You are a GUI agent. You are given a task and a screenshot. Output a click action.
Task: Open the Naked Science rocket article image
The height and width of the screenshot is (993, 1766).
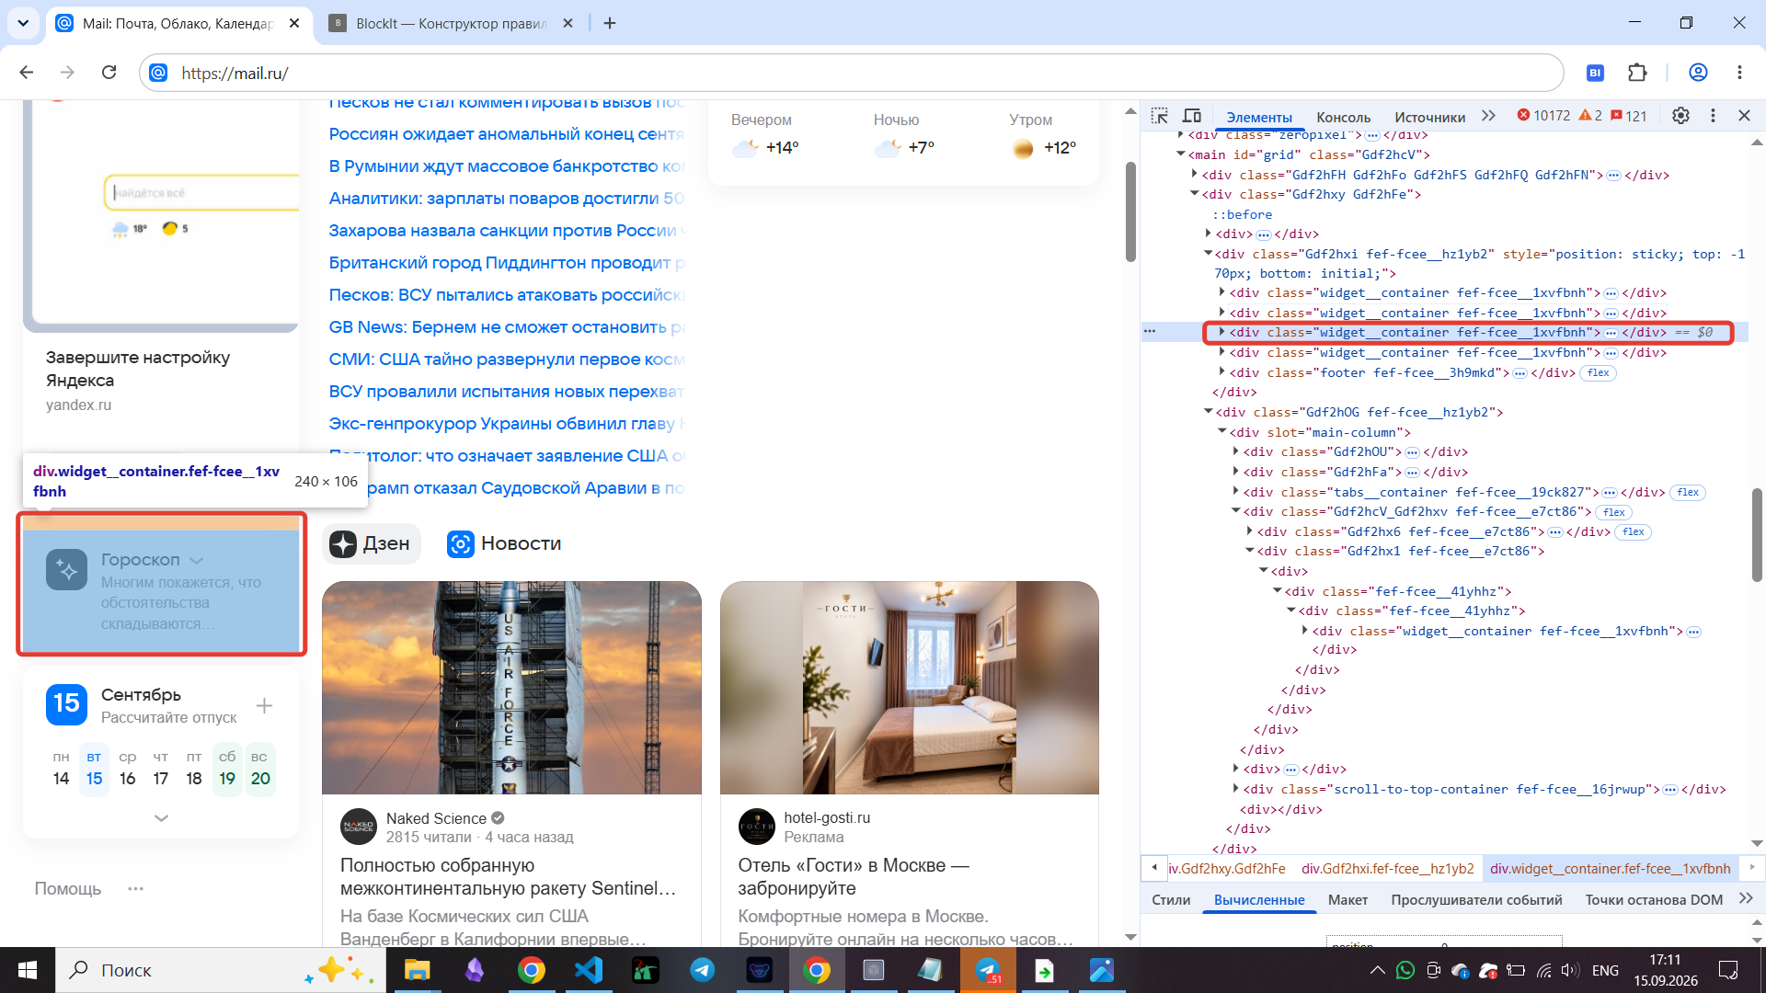tap(511, 687)
